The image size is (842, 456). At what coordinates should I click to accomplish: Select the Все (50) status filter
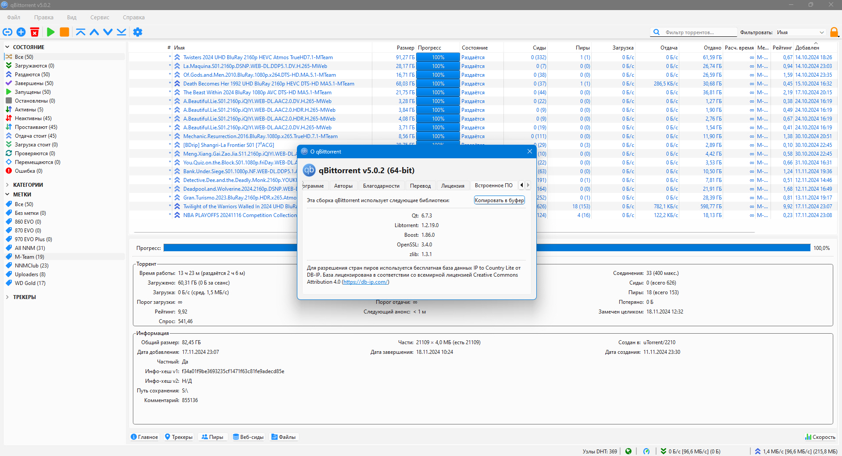pyautogui.click(x=64, y=57)
